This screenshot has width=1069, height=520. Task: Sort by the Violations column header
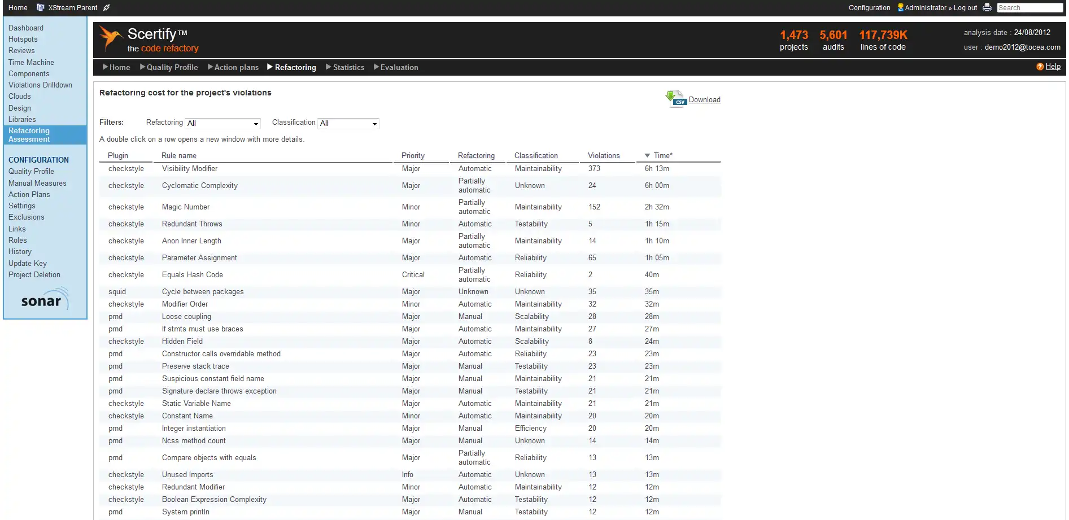604,155
